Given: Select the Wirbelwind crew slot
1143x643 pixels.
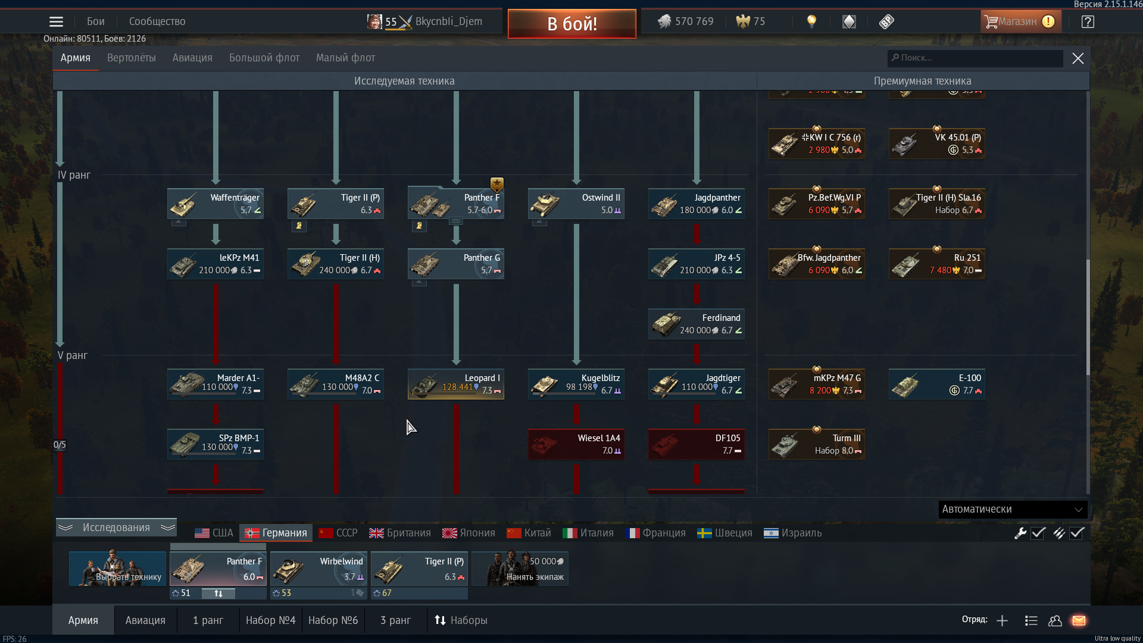Looking at the screenshot, I should pos(319,569).
